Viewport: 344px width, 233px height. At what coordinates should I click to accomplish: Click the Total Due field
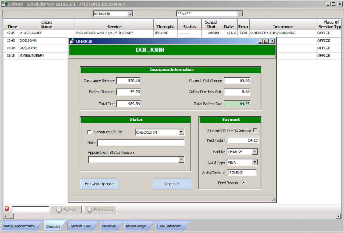(129, 104)
